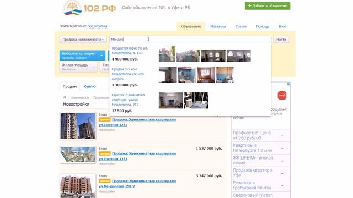Viewport: 353px width, 198px height.
Task: Click thumbnail of Союзная 13/2 listing
Action: [x=78, y=155]
